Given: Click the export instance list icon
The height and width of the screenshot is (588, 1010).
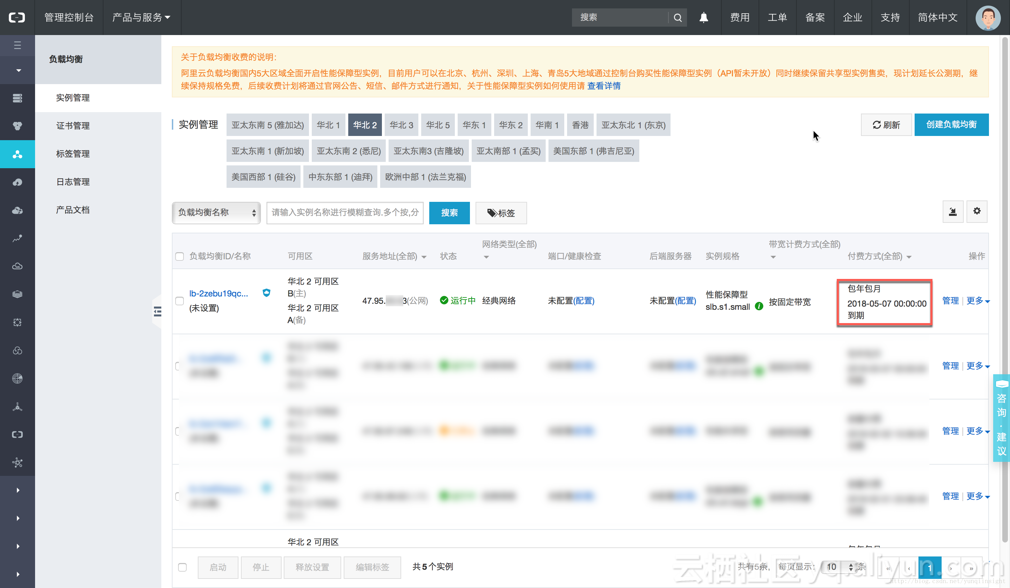Looking at the screenshot, I should coord(953,212).
